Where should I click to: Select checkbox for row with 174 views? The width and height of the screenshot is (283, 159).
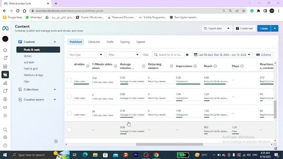pyautogui.click(x=69, y=80)
